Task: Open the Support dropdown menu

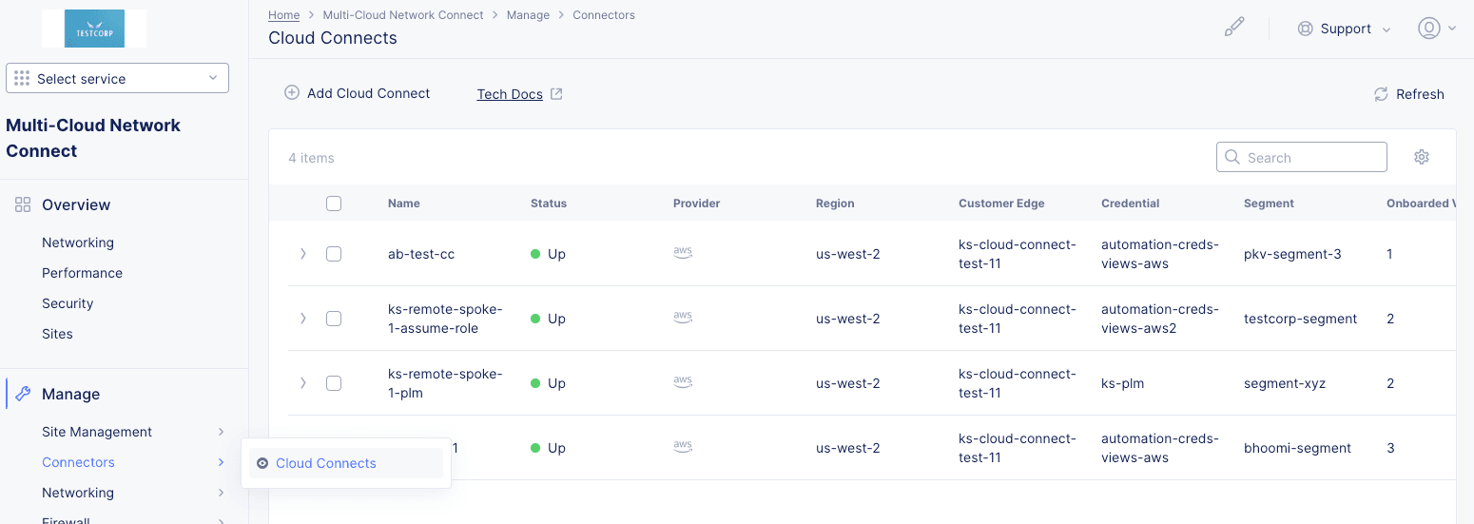Action: (x=1345, y=29)
